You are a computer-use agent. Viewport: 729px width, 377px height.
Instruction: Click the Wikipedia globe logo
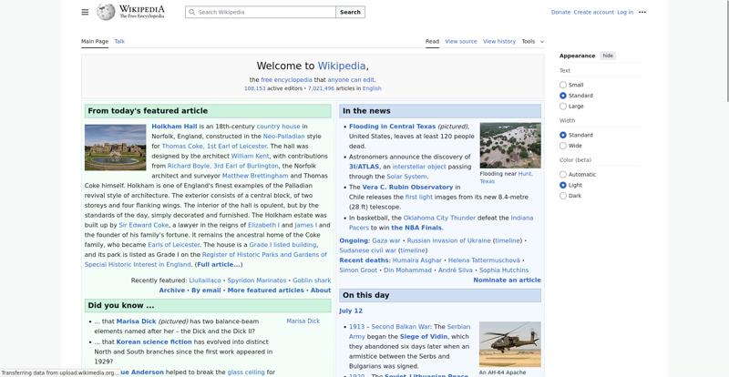[x=106, y=12]
